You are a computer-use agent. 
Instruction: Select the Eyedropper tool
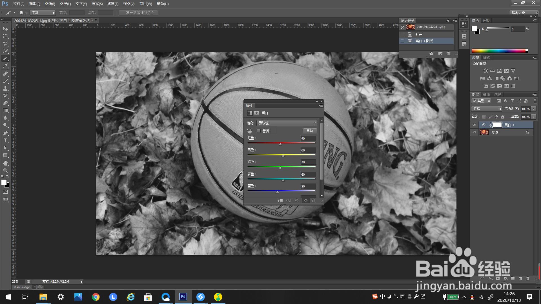point(5,66)
